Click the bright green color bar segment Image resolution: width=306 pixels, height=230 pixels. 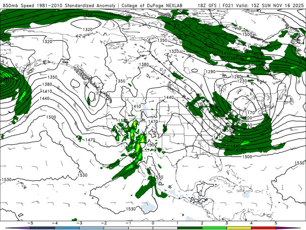click(214, 228)
